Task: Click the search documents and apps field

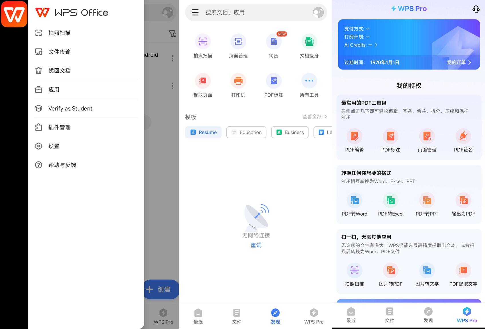Action: point(255,12)
